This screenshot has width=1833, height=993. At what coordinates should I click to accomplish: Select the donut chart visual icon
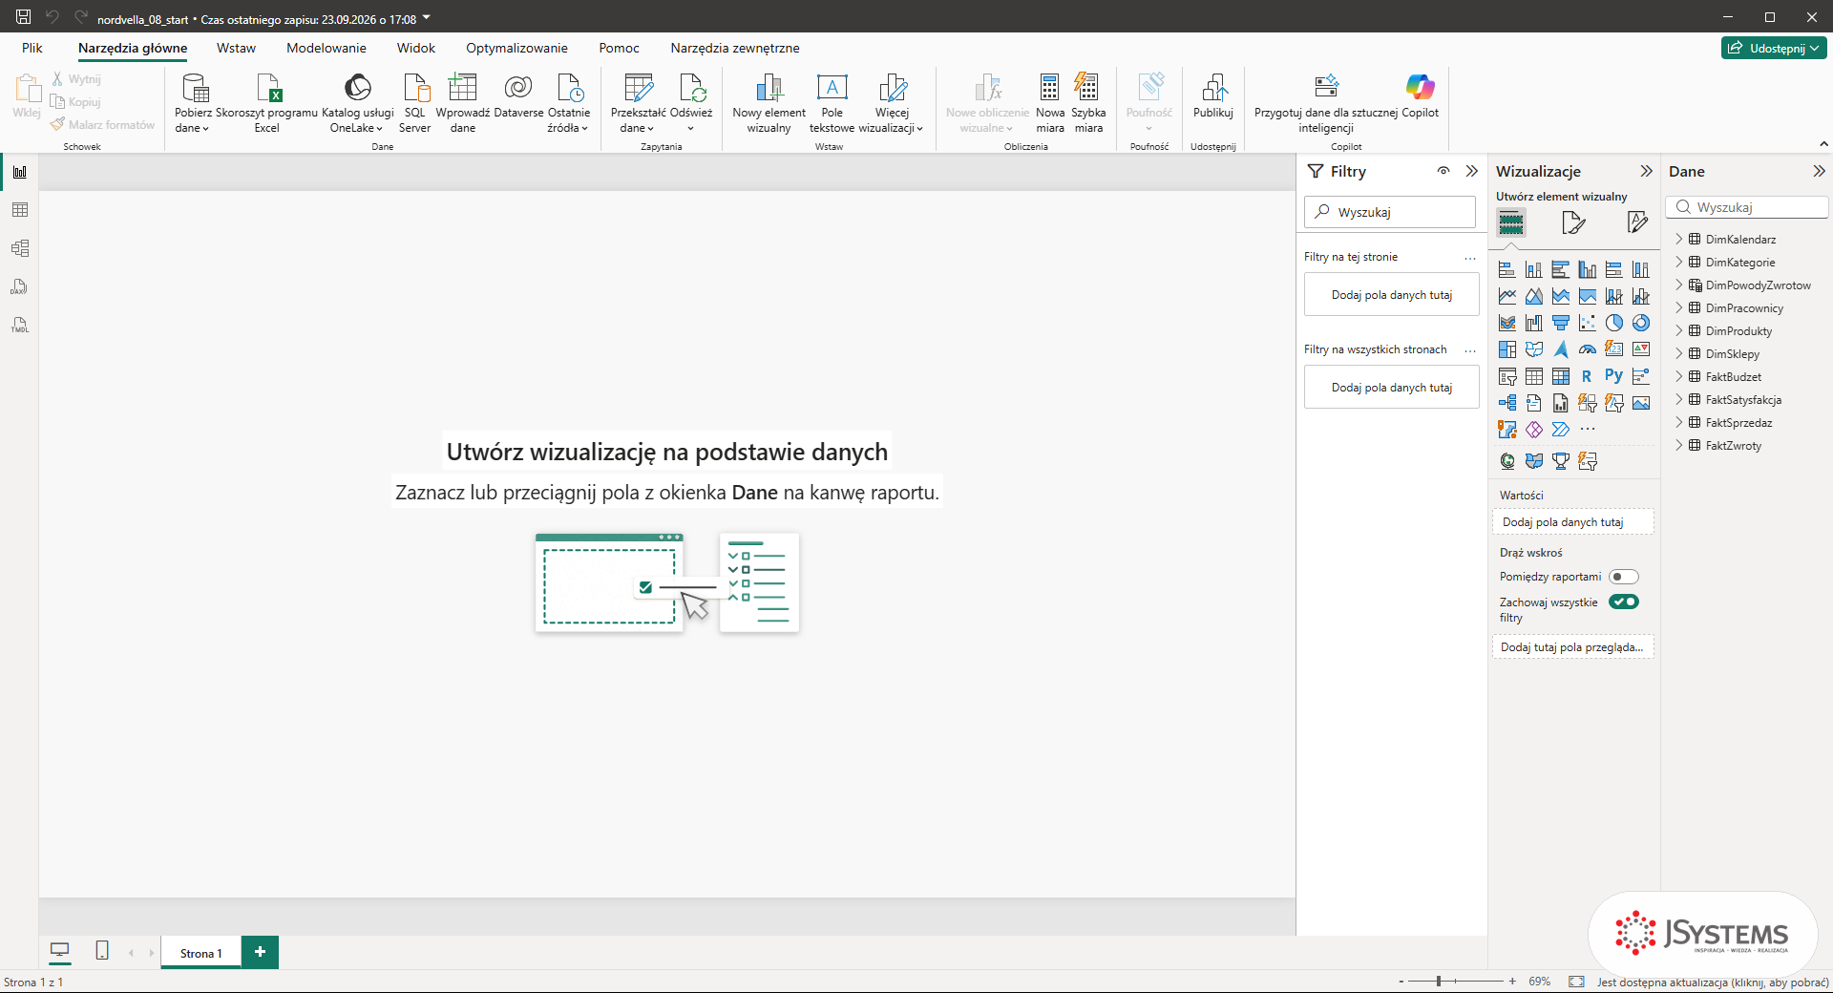coord(1640,323)
